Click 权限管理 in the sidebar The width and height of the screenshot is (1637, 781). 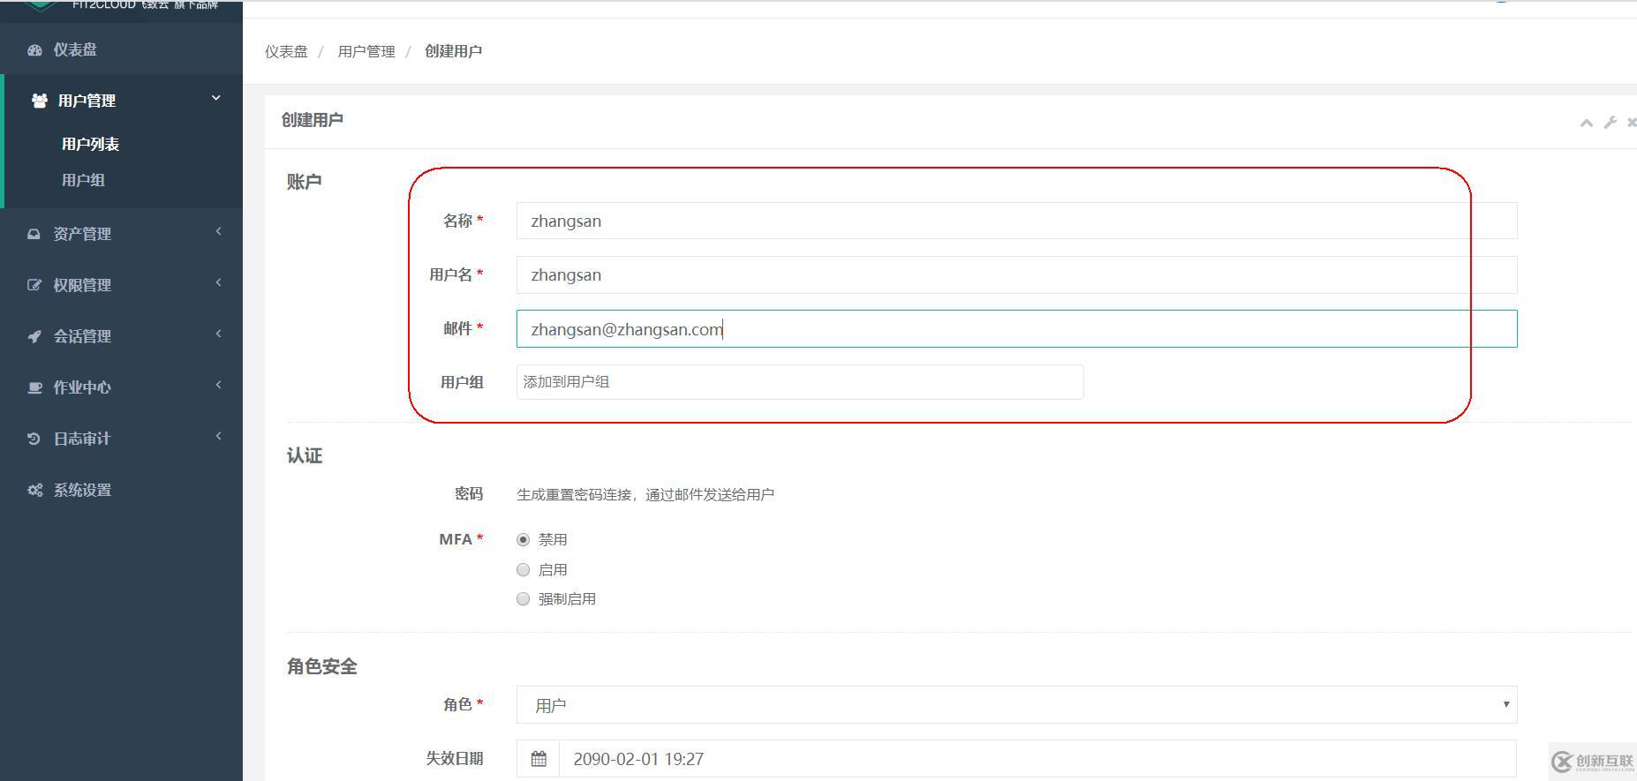coord(82,285)
